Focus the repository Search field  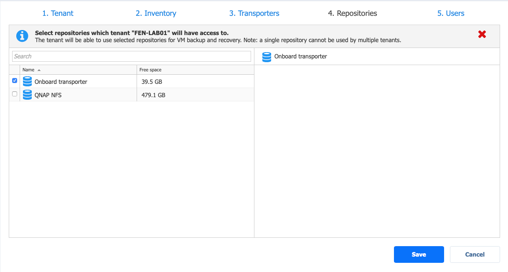pos(132,56)
